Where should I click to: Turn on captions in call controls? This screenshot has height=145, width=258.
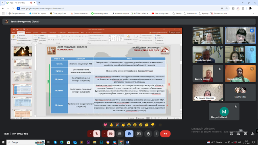click(120, 134)
